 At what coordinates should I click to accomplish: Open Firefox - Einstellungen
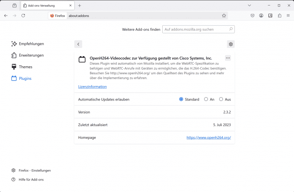[35, 170]
